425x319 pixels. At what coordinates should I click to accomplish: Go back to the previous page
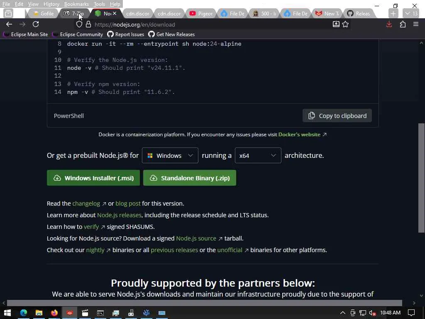[9, 25]
